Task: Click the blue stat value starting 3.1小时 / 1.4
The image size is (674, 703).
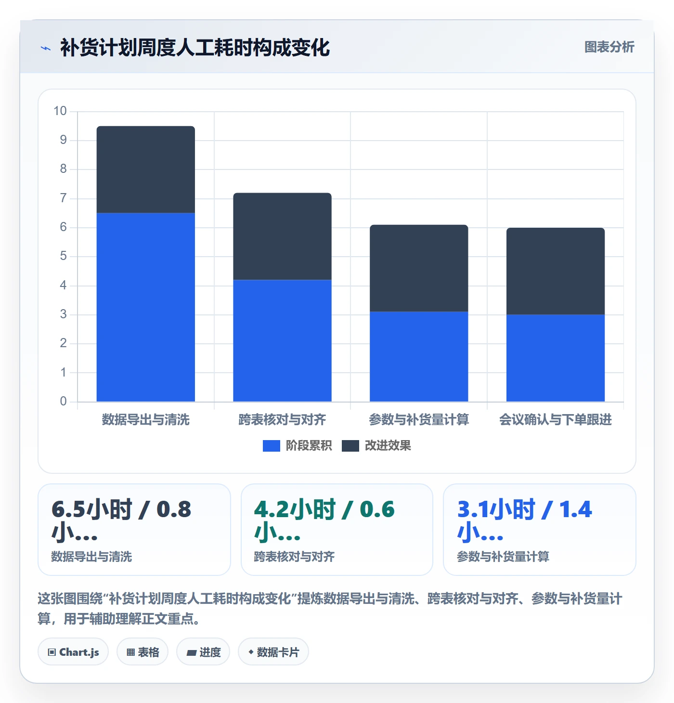Action: [x=525, y=521]
